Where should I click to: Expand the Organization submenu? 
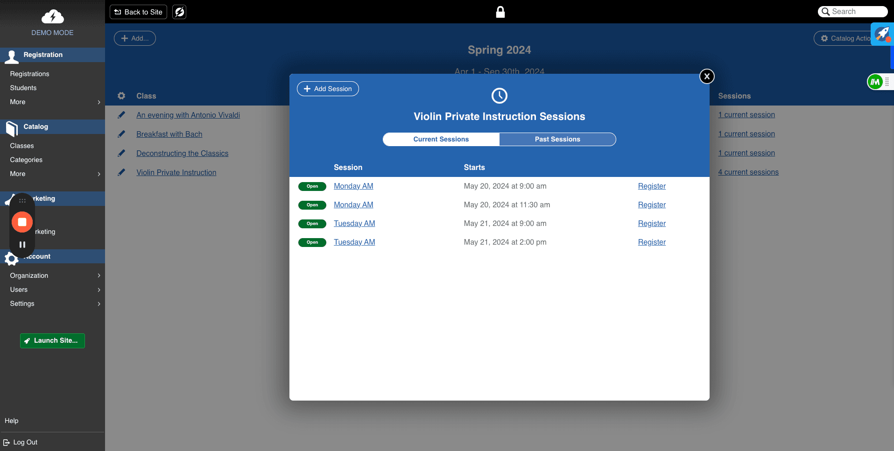52,275
